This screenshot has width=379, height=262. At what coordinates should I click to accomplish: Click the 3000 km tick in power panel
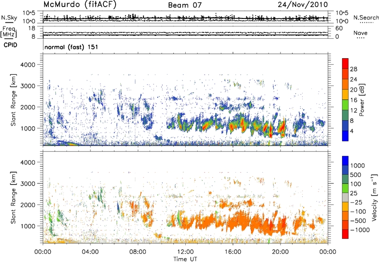[27, 86]
